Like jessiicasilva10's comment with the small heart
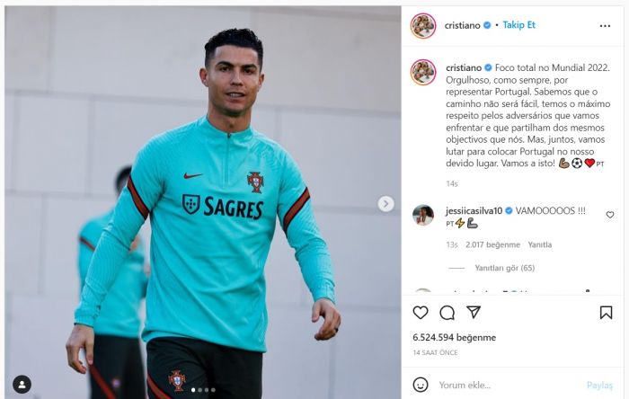The width and height of the screenshot is (629, 399). click(x=610, y=215)
